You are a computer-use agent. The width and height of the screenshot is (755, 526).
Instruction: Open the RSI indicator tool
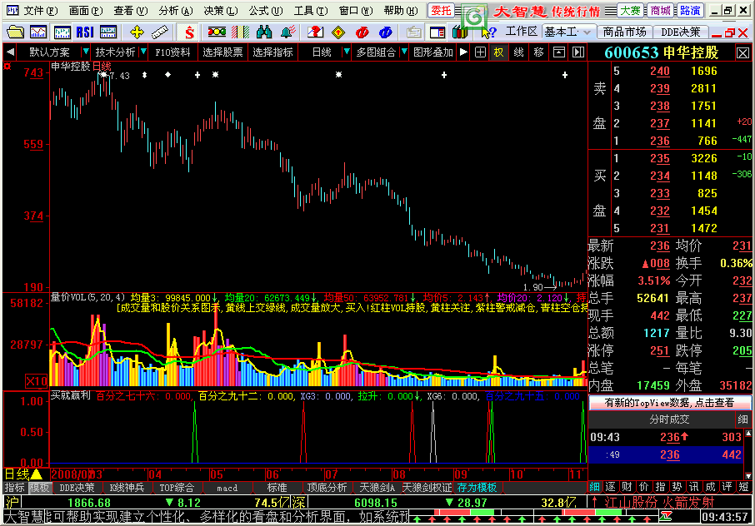click(x=85, y=32)
